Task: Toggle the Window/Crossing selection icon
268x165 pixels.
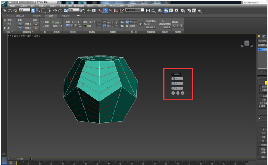Action: coord(49,11)
